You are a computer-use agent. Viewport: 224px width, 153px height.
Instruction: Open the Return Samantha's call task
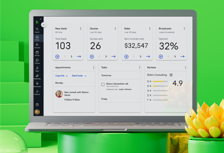click(x=117, y=84)
